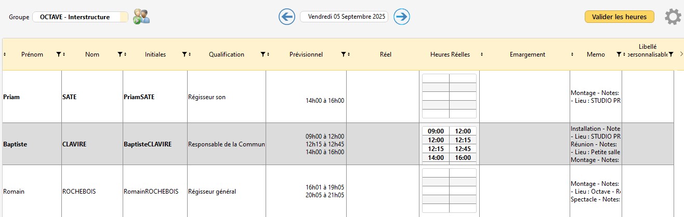The width and height of the screenshot is (684, 217).
Task: Edit the 09:00 start time for Baptiste
Action: pyautogui.click(x=436, y=131)
